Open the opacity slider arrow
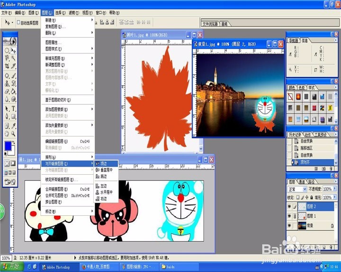Screen dimensions: 341x272 (x=334, y=189)
